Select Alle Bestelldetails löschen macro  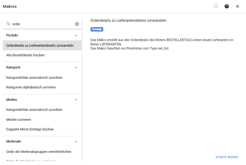coord(26,55)
